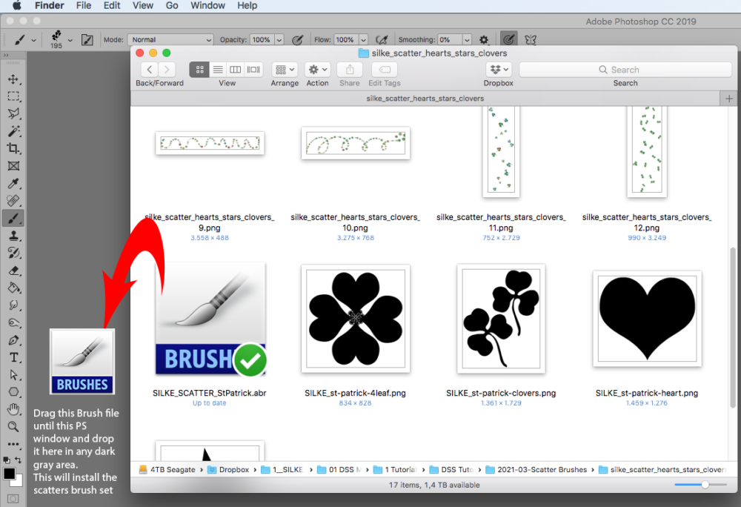Enable airbrush-style build-up
This screenshot has width=741, height=507.
tap(382, 40)
